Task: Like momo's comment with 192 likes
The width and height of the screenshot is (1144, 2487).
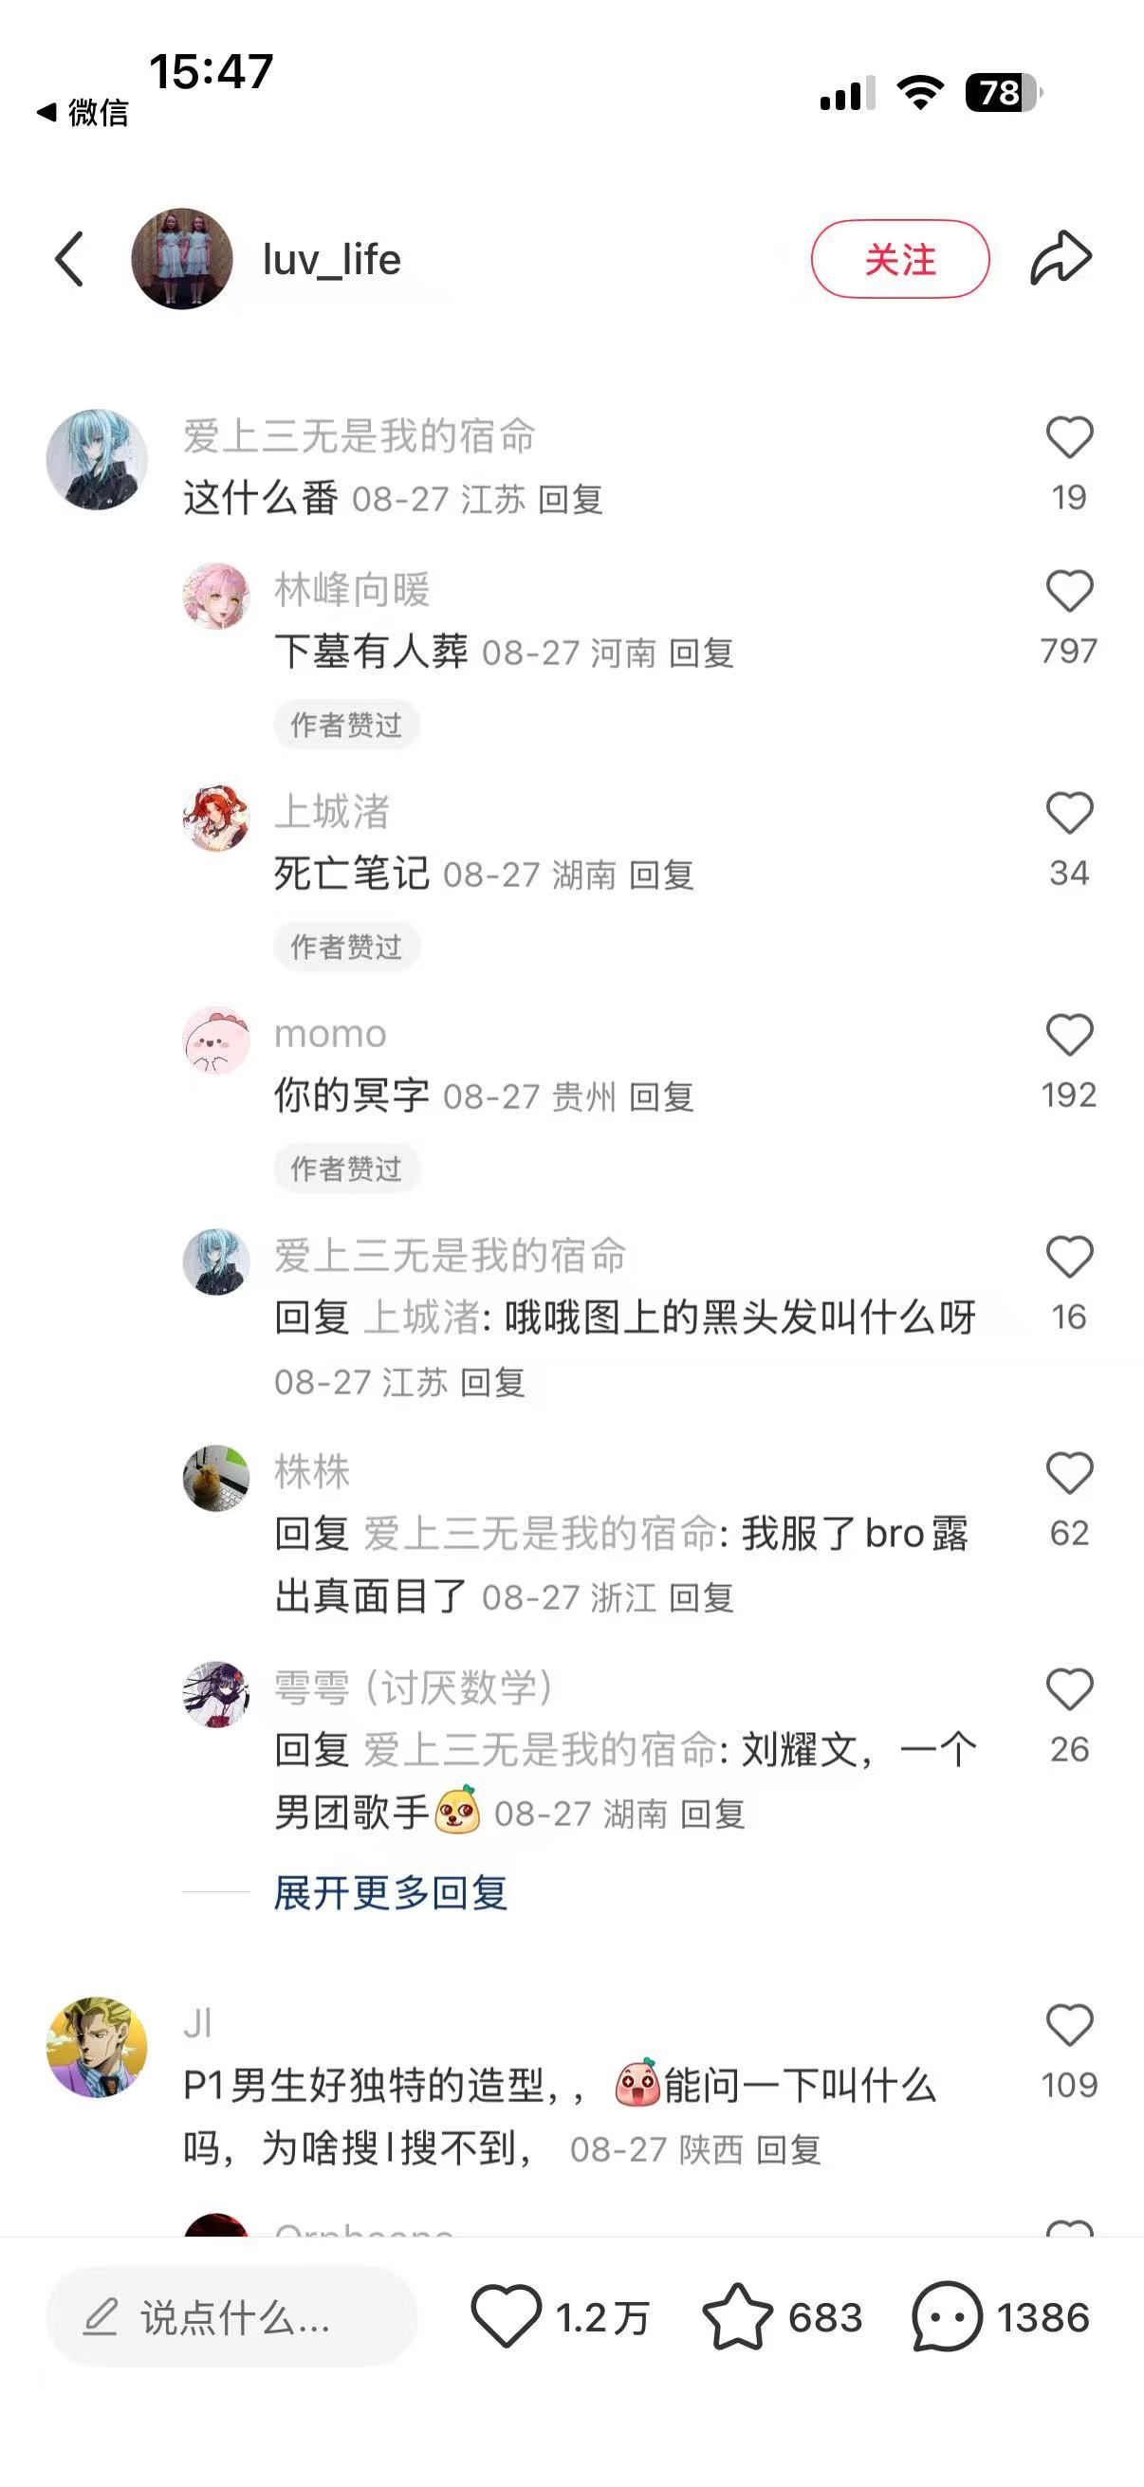Action: click(x=1070, y=1035)
